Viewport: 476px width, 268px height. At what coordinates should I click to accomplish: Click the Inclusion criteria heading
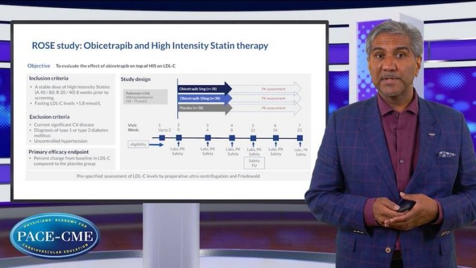[x=49, y=78]
